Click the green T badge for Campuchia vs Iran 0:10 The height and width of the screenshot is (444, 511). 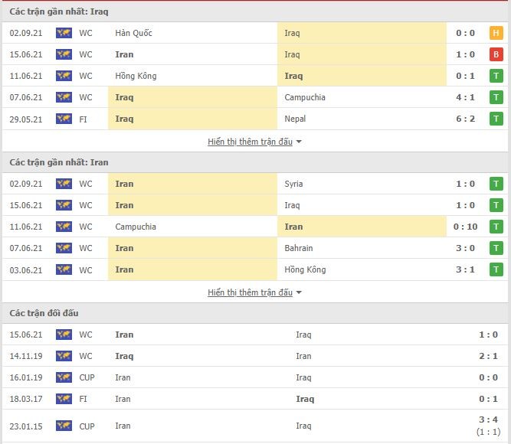point(496,227)
